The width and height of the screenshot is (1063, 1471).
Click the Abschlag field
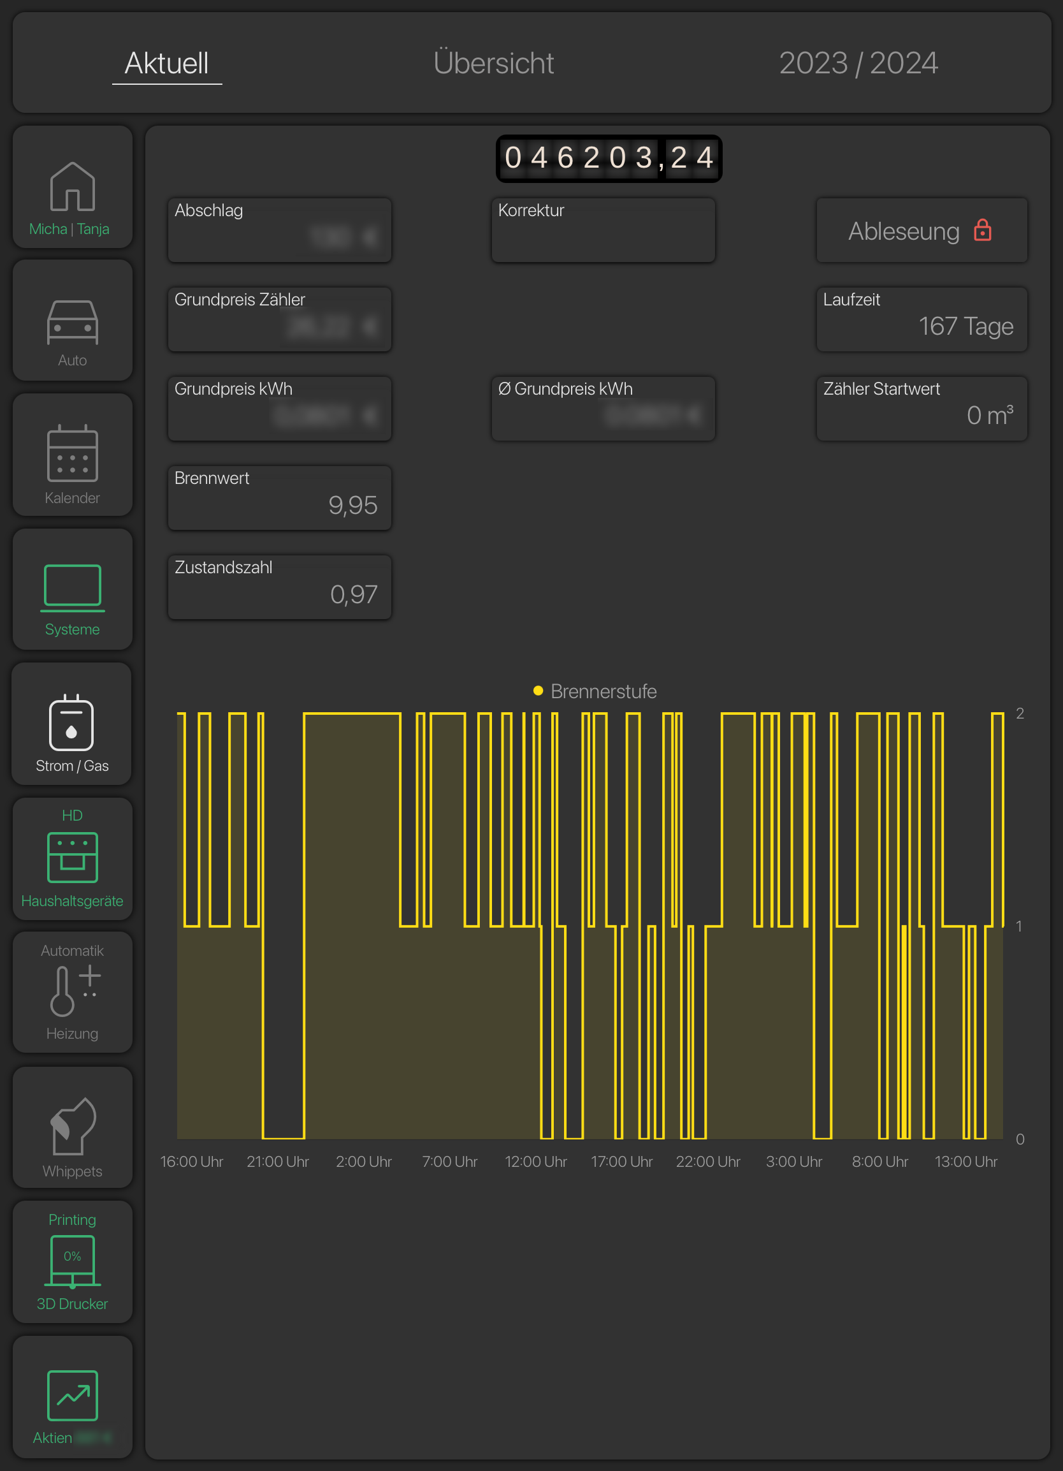point(279,230)
